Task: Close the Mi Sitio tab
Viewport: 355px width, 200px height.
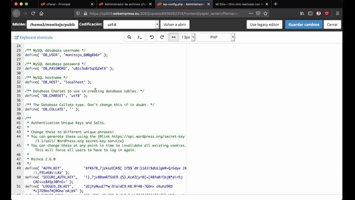Action: pyautogui.click(x=267, y=4)
